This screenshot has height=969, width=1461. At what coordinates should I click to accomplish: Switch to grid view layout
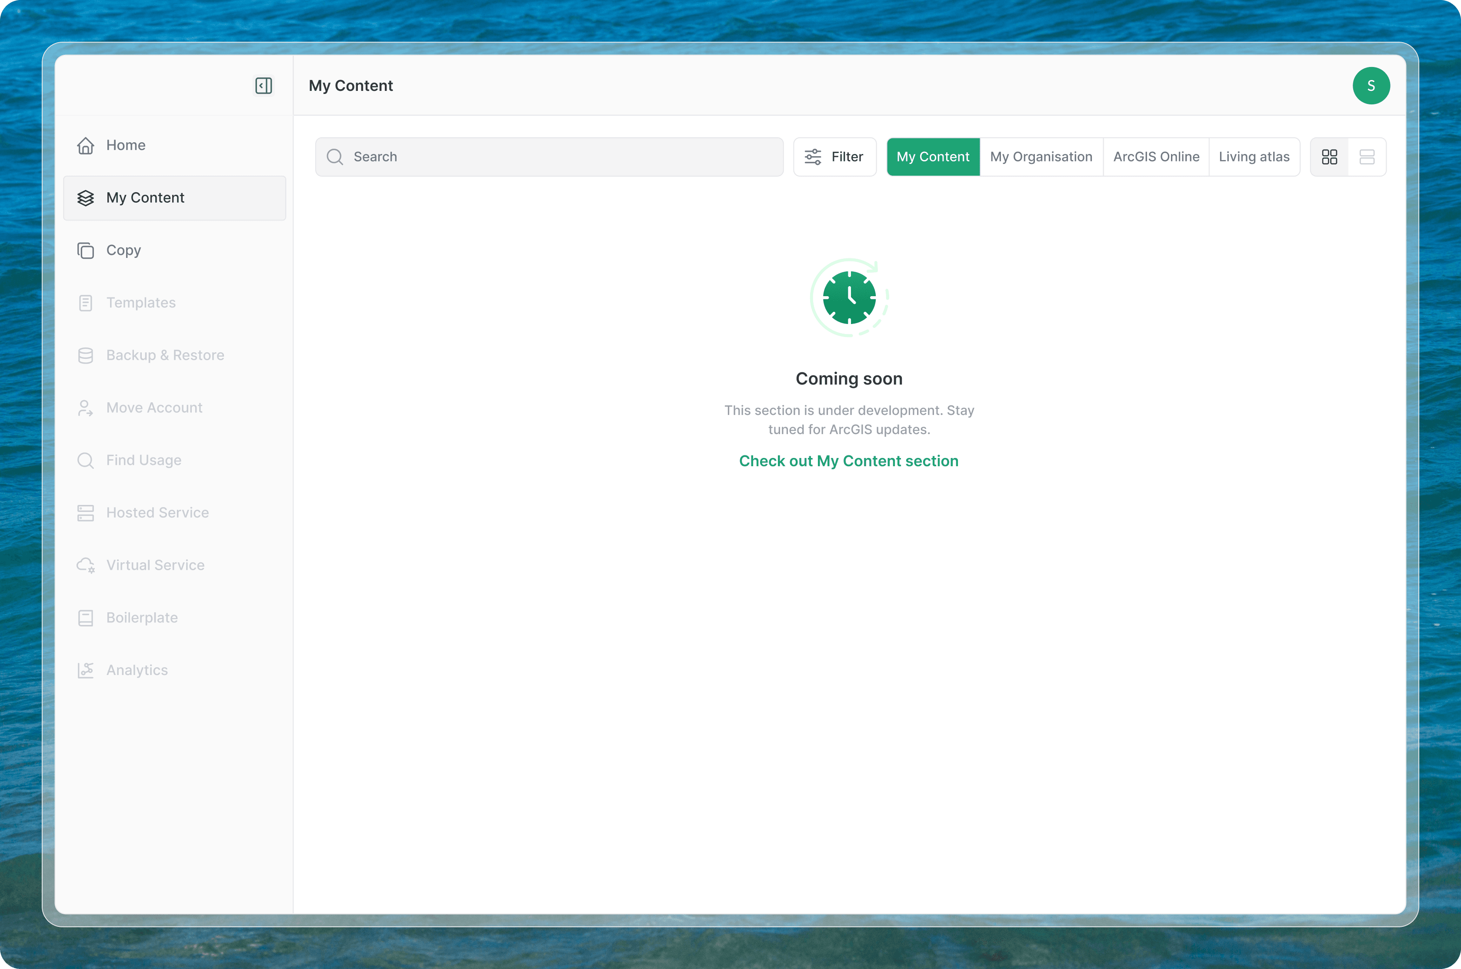pyautogui.click(x=1329, y=157)
